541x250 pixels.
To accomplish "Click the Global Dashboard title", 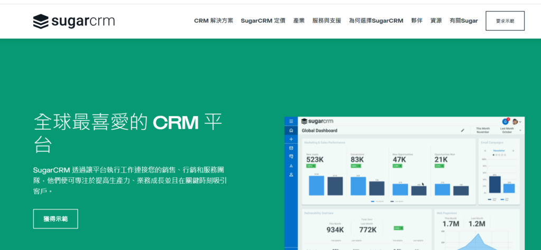I will click(x=320, y=130).
